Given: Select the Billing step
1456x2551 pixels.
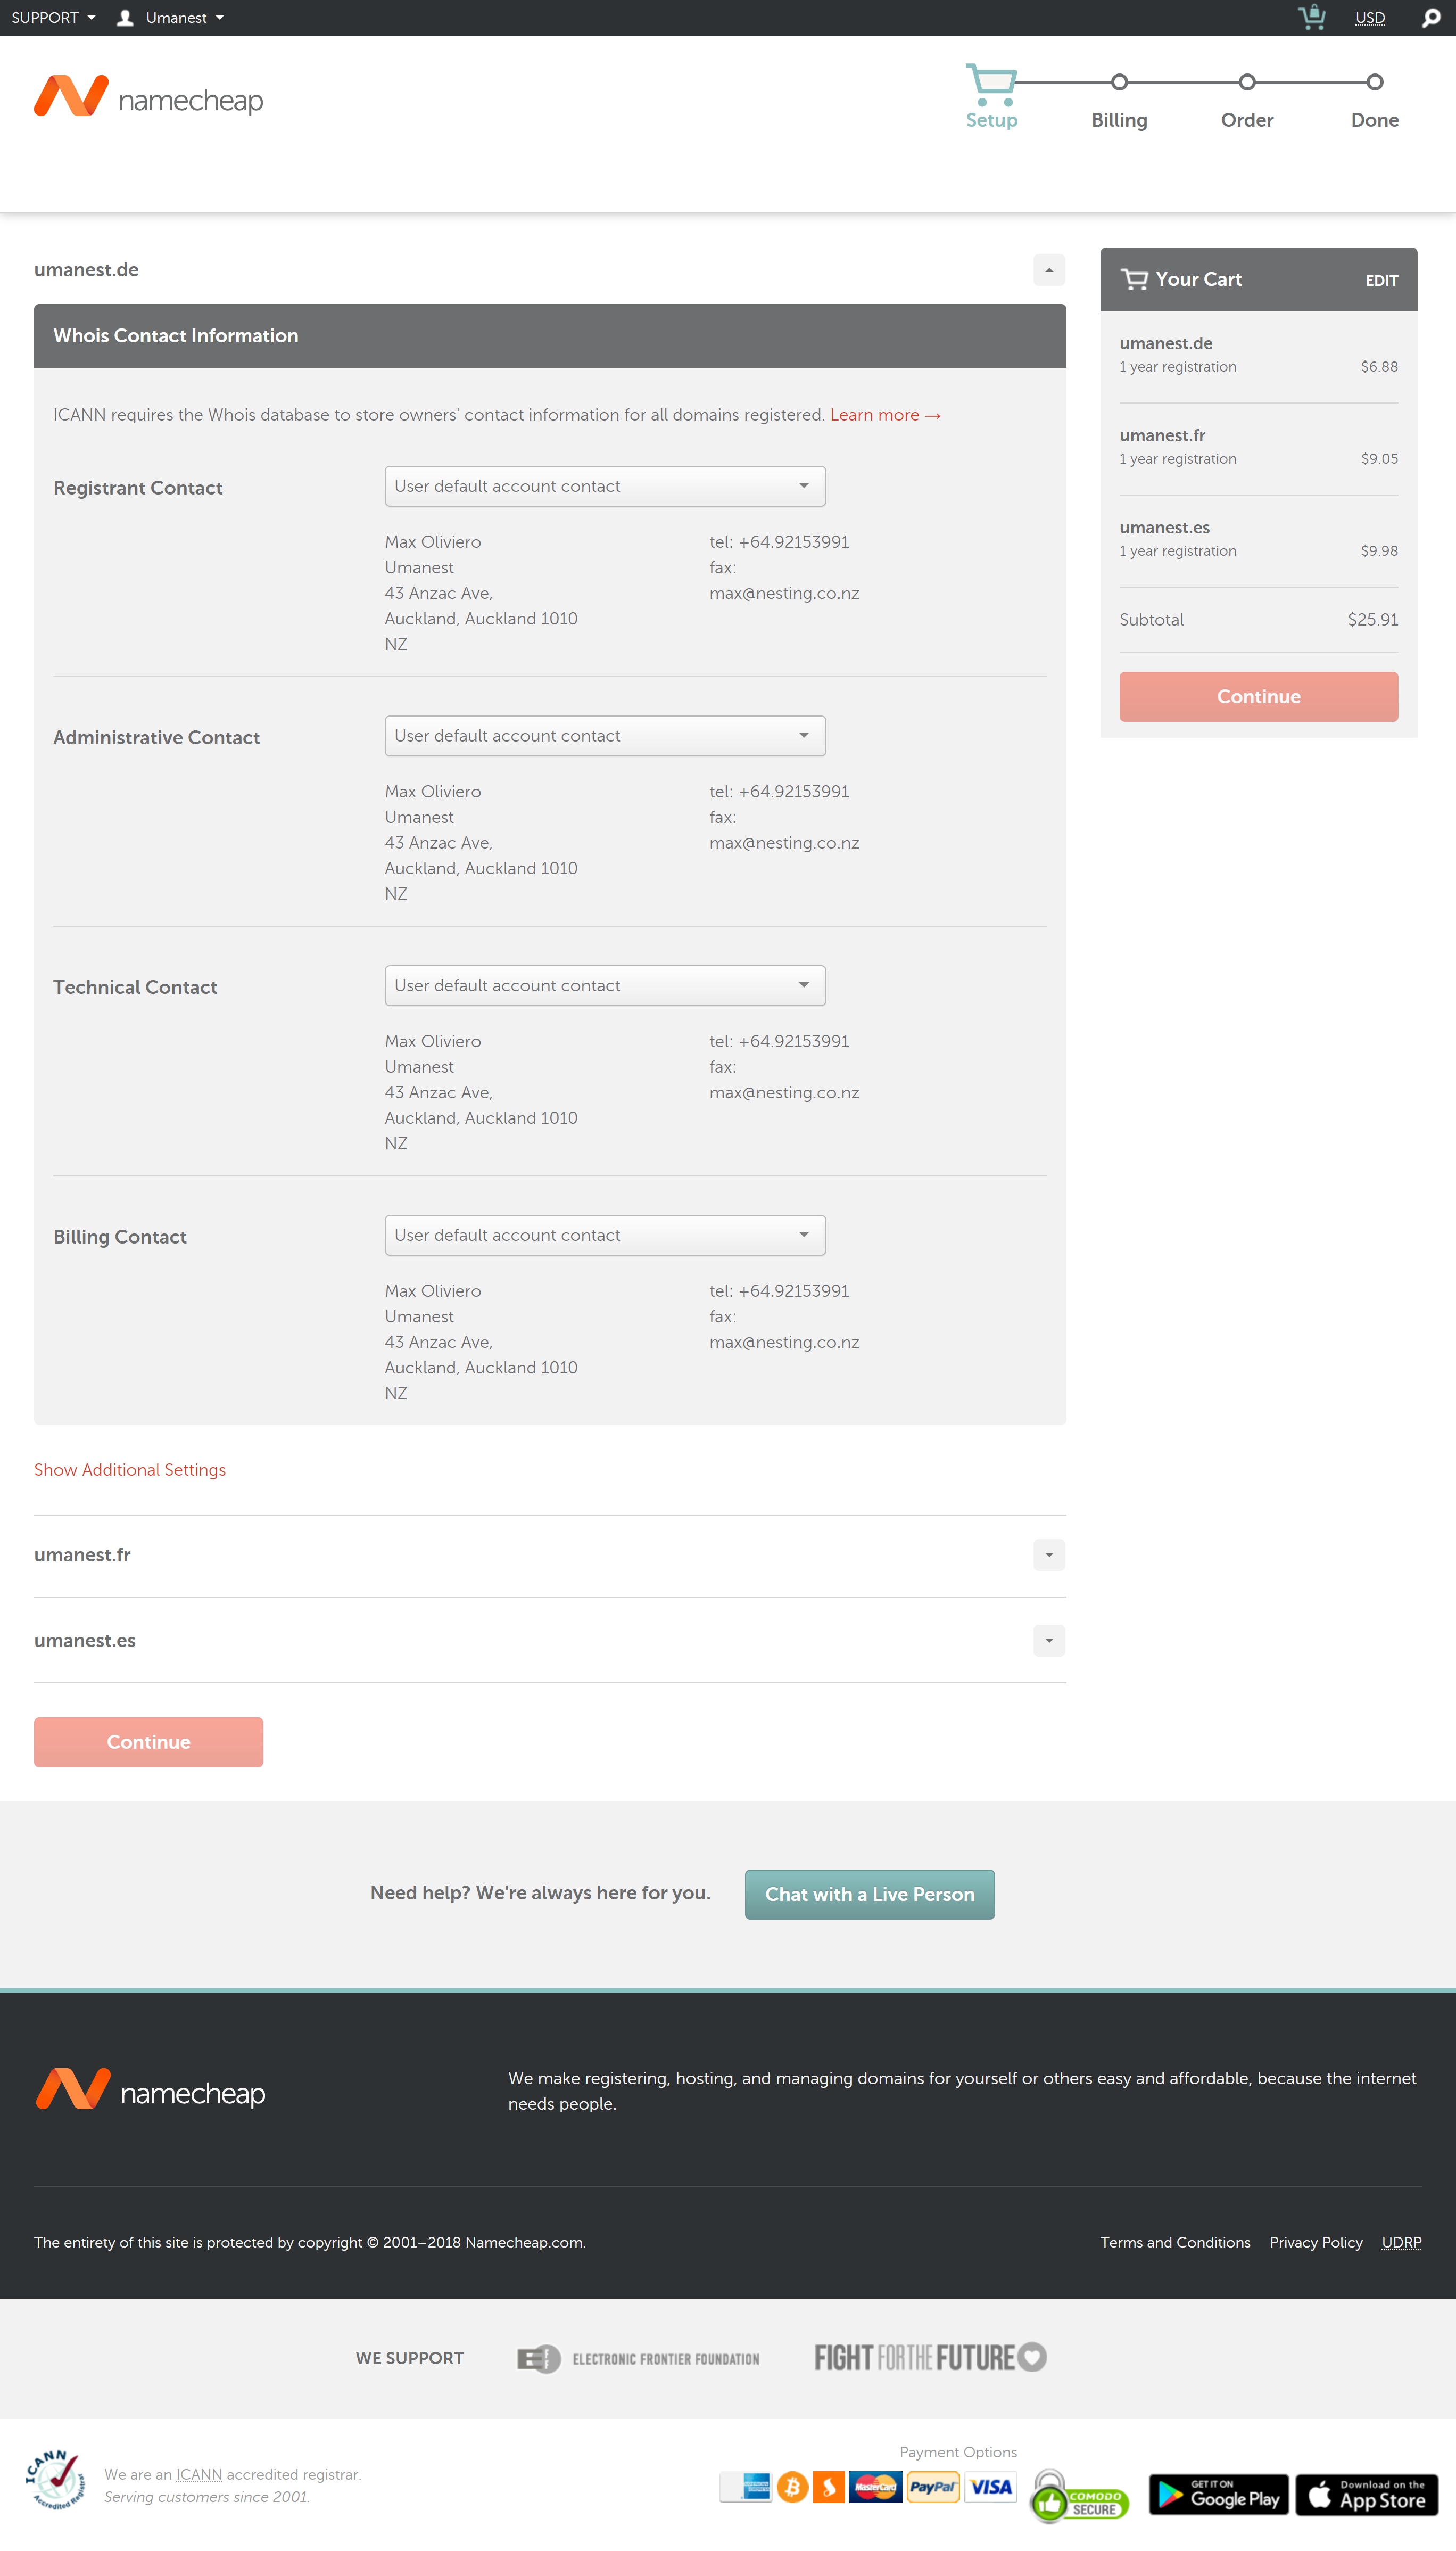Looking at the screenshot, I should click(x=1119, y=120).
